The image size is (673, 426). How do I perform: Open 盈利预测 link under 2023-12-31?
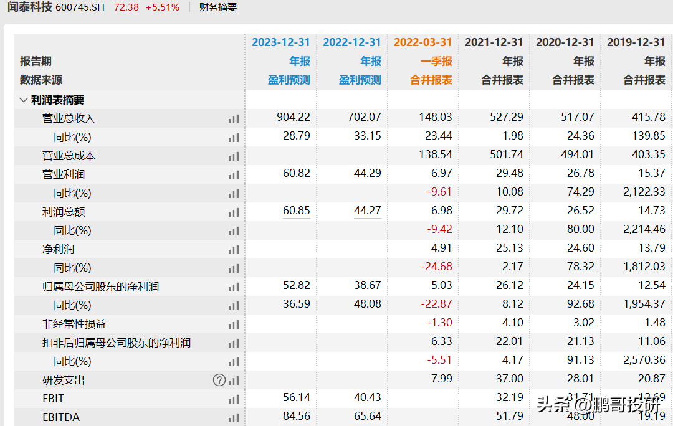tap(289, 80)
